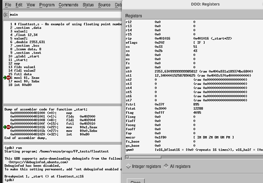Click the last (gdb) prompt in console
The width and height of the screenshot is (263, 183).
pyautogui.click(x=9, y=180)
